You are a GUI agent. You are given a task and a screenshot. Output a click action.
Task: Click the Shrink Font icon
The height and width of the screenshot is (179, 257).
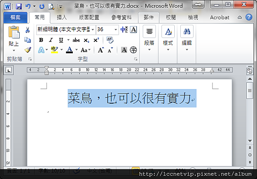110,50
